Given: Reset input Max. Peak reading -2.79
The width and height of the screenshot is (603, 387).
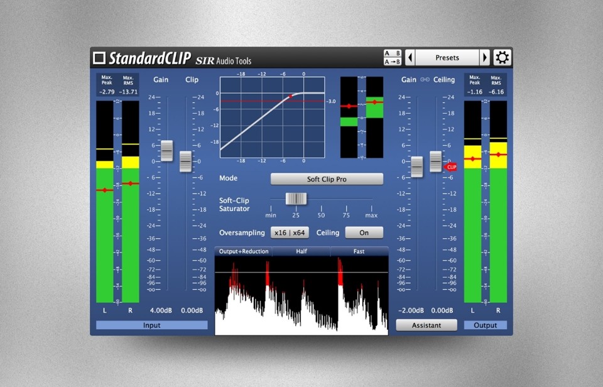Looking at the screenshot, I should point(107,92).
